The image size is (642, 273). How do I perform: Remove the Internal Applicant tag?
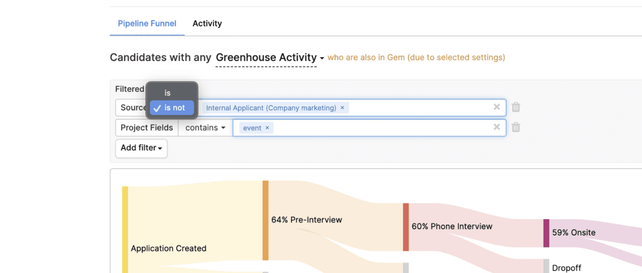342,108
